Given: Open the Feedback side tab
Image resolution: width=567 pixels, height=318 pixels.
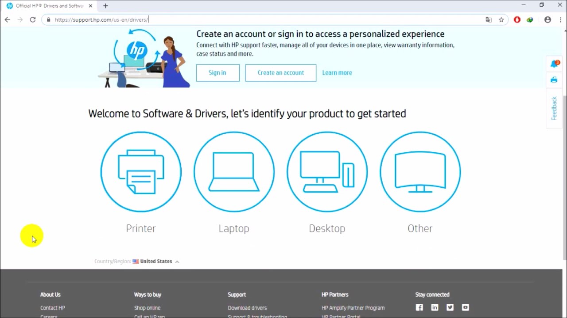Looking at the screenshot, I should pos(554,108).
